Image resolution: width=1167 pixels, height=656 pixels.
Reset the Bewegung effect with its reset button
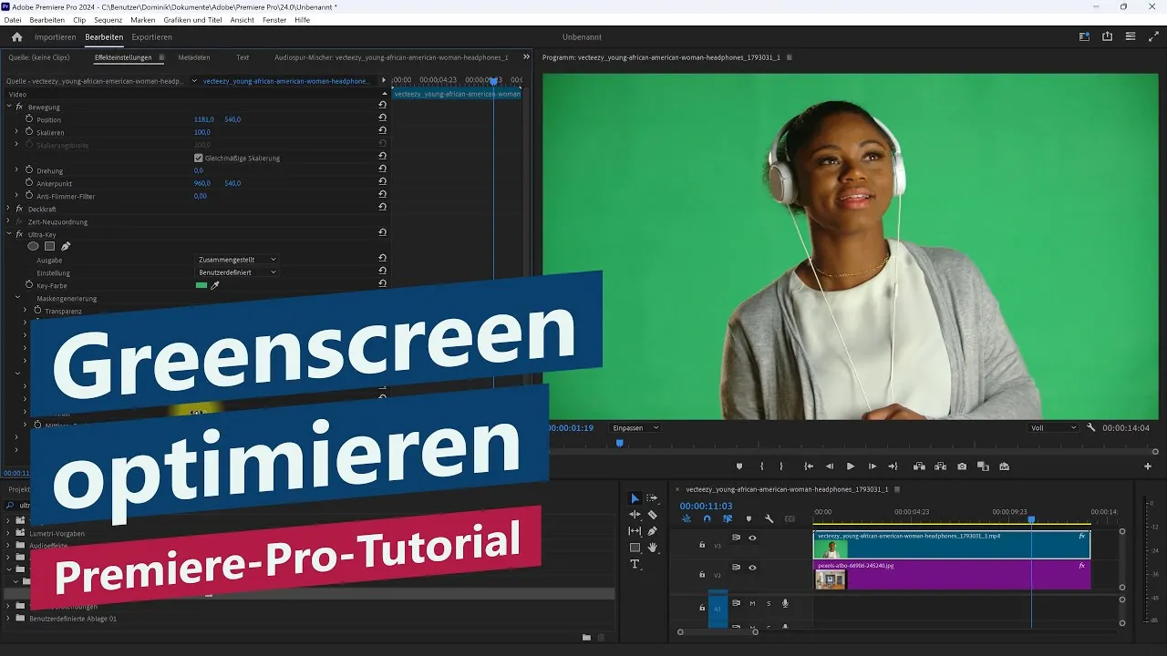pos(383,106)
